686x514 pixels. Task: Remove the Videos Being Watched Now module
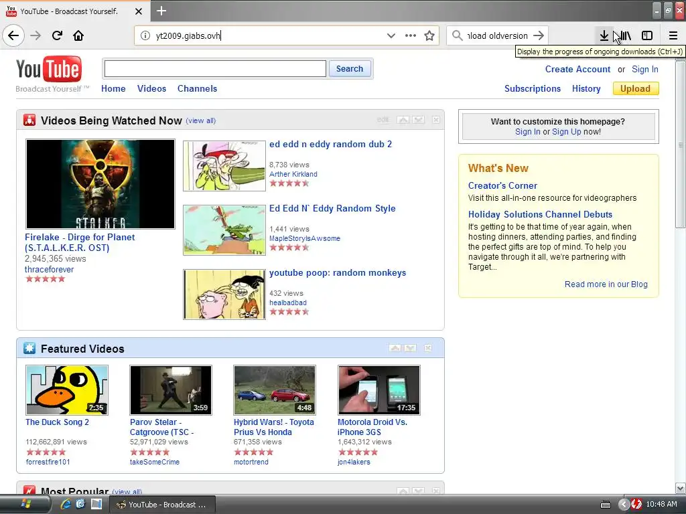pos(436,120)
